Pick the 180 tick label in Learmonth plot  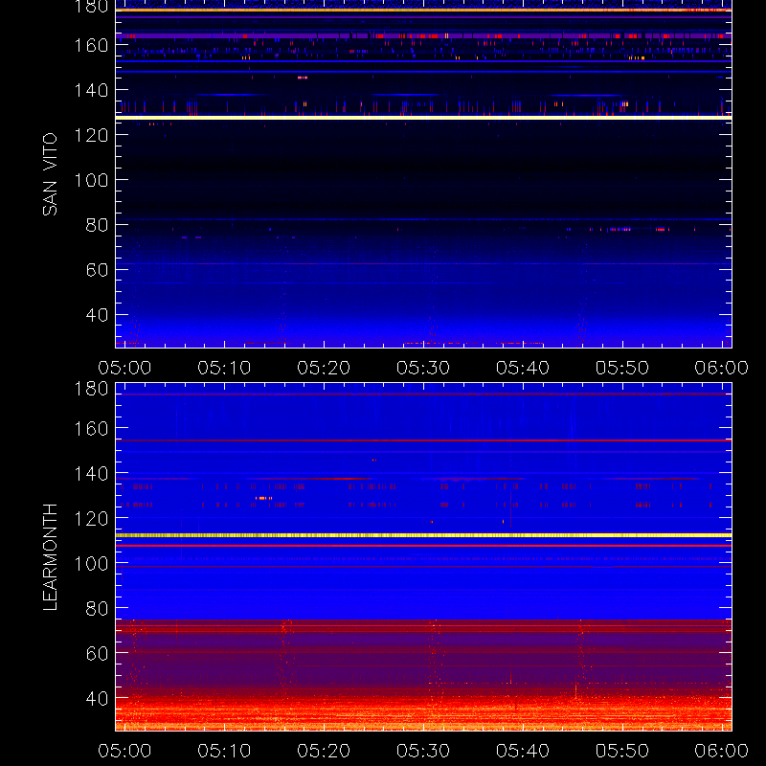point(91,389)
